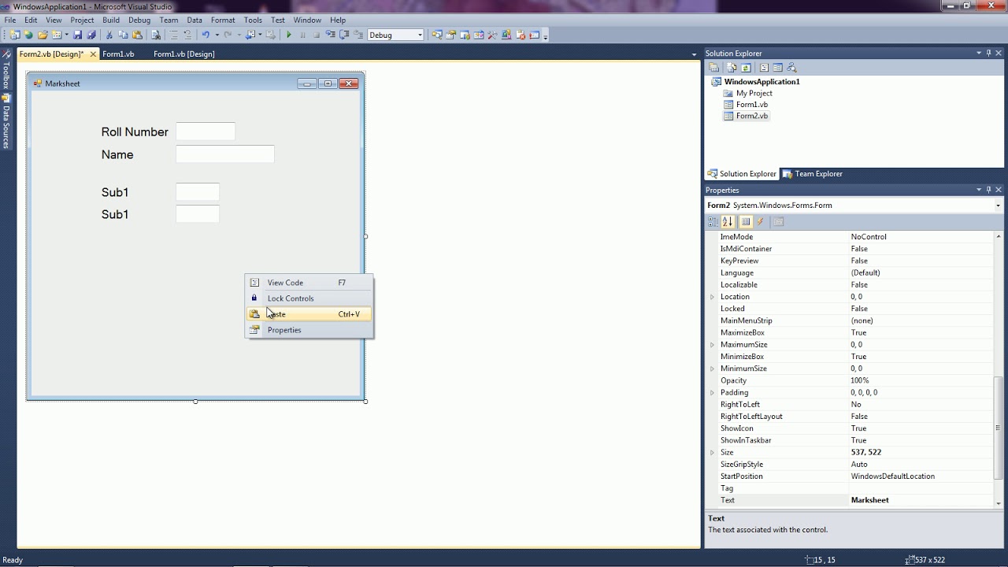Choose View Code from the context menu
The width and height of the screenshot is (1008, 567).
[x=309, y=283]
